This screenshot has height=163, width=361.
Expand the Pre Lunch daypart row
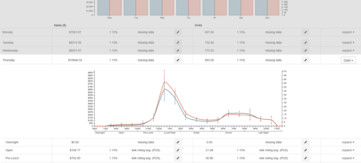click(x=348, y=158)
